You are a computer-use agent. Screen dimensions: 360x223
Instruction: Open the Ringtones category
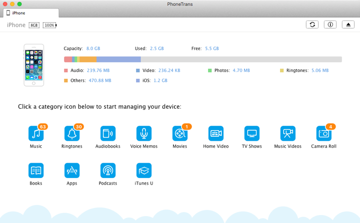[72, 133]
